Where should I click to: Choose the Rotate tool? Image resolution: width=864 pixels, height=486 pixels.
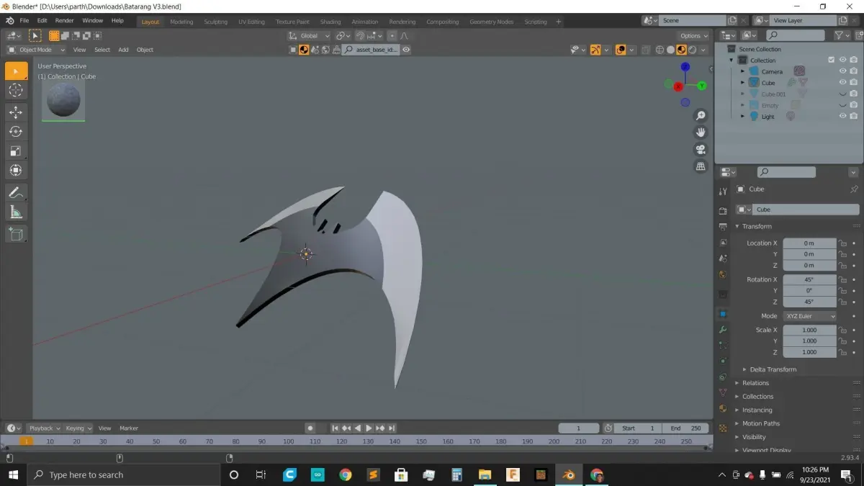pos(16,132)
